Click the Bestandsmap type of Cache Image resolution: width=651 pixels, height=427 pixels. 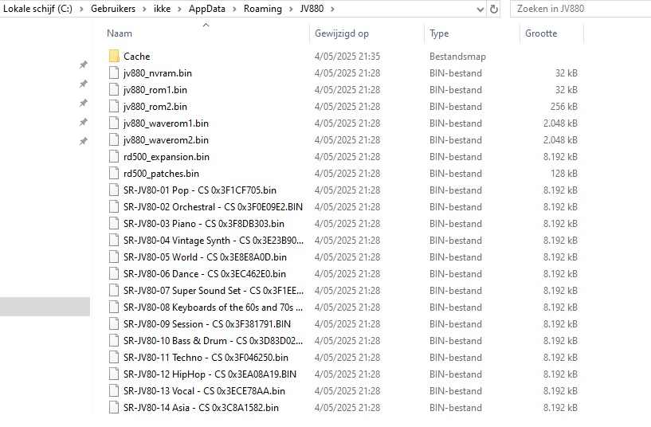coord(457,57)
